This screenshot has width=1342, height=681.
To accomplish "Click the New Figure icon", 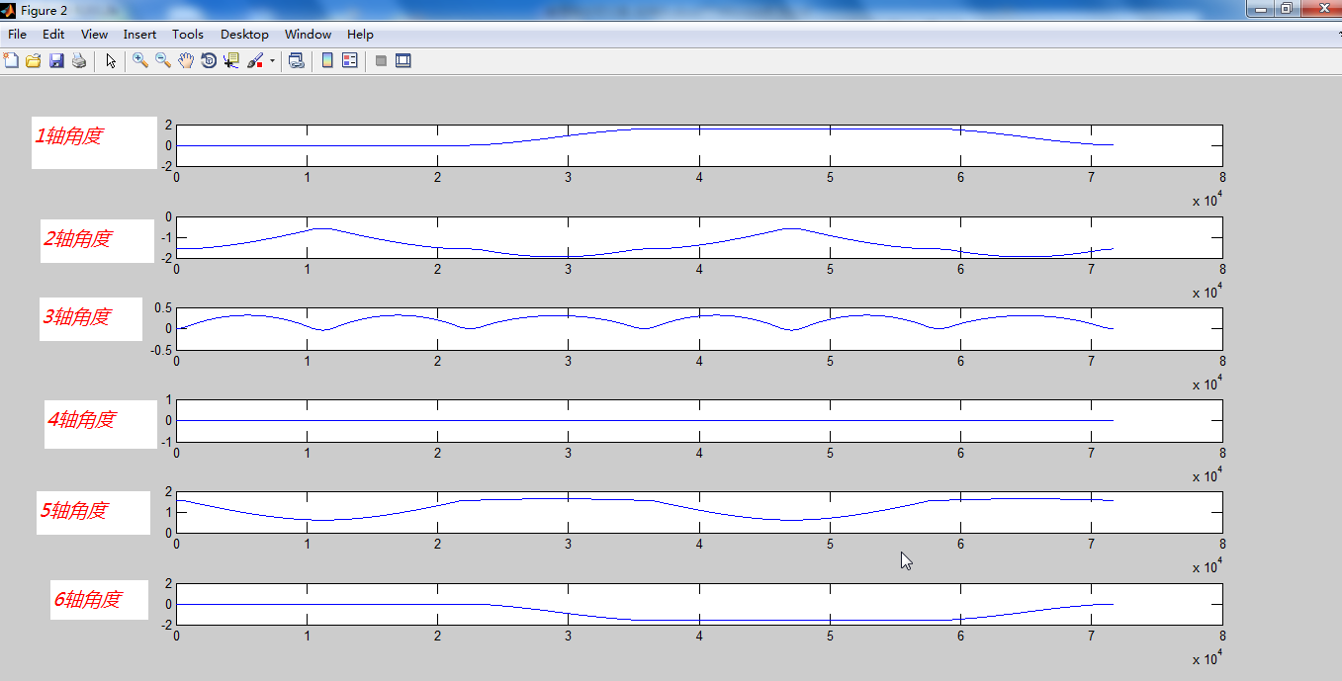I will (x=12, y=61).
